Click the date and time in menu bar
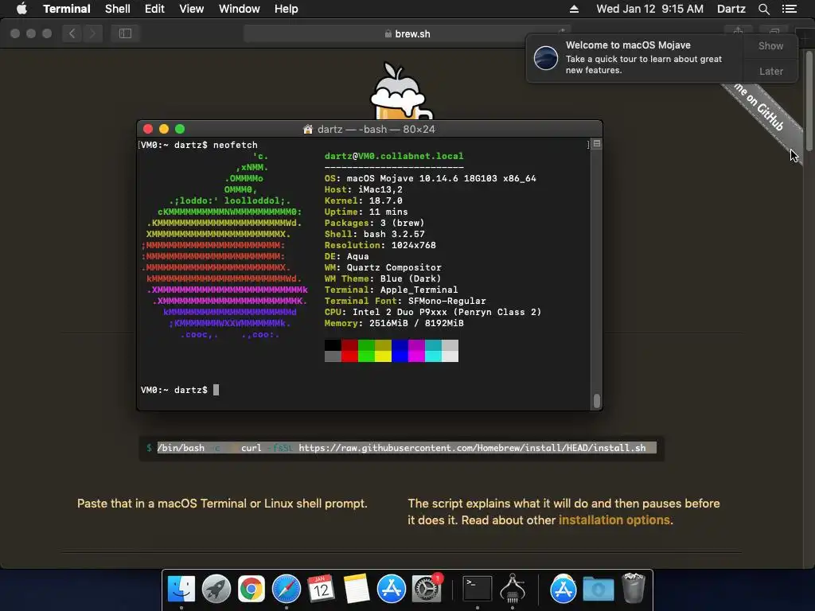 coord(649,9)
